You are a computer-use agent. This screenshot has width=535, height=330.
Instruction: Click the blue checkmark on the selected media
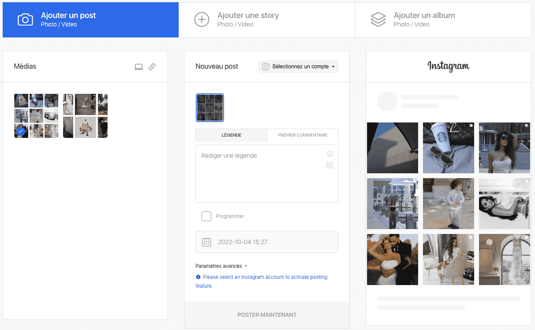(x=20, y=131)
